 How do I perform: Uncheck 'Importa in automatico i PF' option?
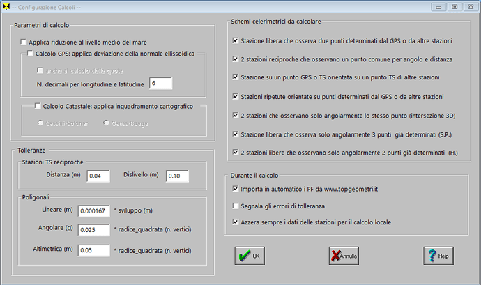click(x=236, y=189)
